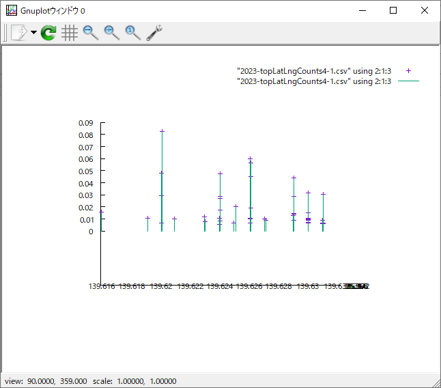This screenshot has height=388, width=441.
Task: Click the toolbar drag handle at the left edge
Action: pyautogui.click(x=5, y=33)
